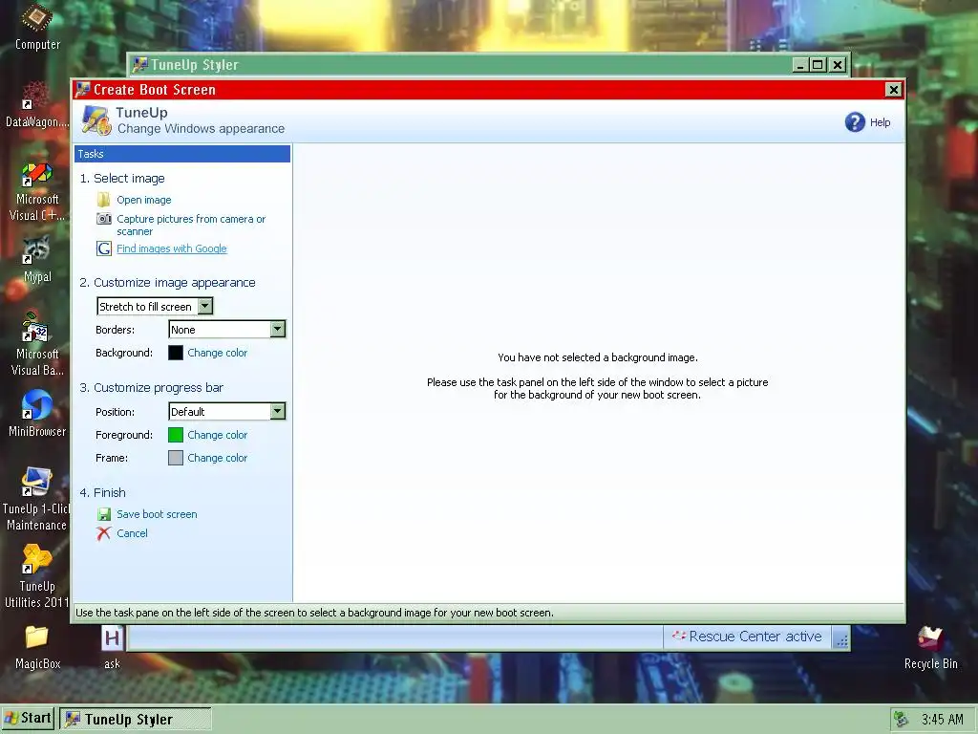Select the TuneUp Utilities 2011 desktop icon
The image size is (978, 734).
(36, 560)
